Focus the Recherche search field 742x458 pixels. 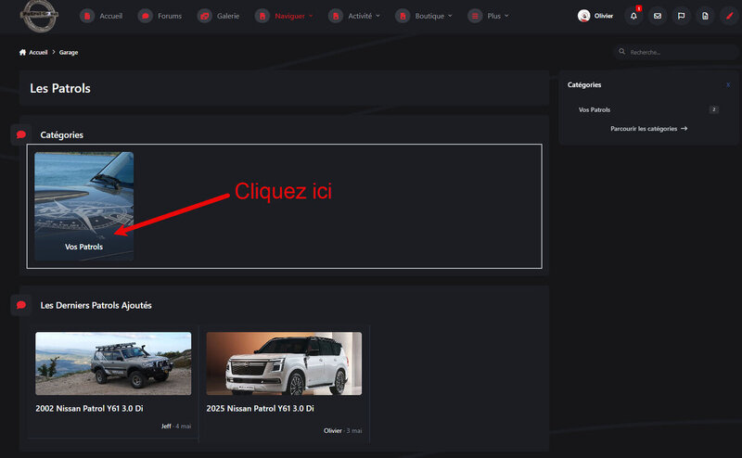point(677,52)
